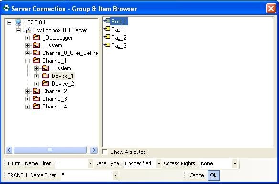Click the Tag_2 tag icon
The width and height of the screenshot is (279, 184).
pyautogui.click(x=107, y=37)
